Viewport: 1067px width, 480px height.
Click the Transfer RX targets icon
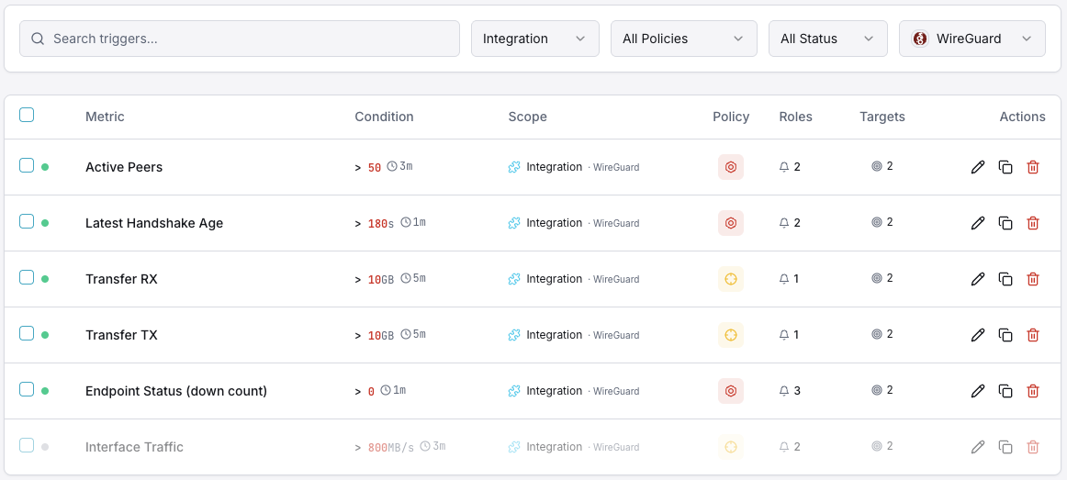[876, 278]
